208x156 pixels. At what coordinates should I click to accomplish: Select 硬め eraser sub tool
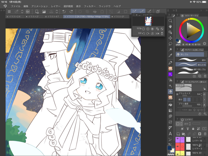point(191,60)
